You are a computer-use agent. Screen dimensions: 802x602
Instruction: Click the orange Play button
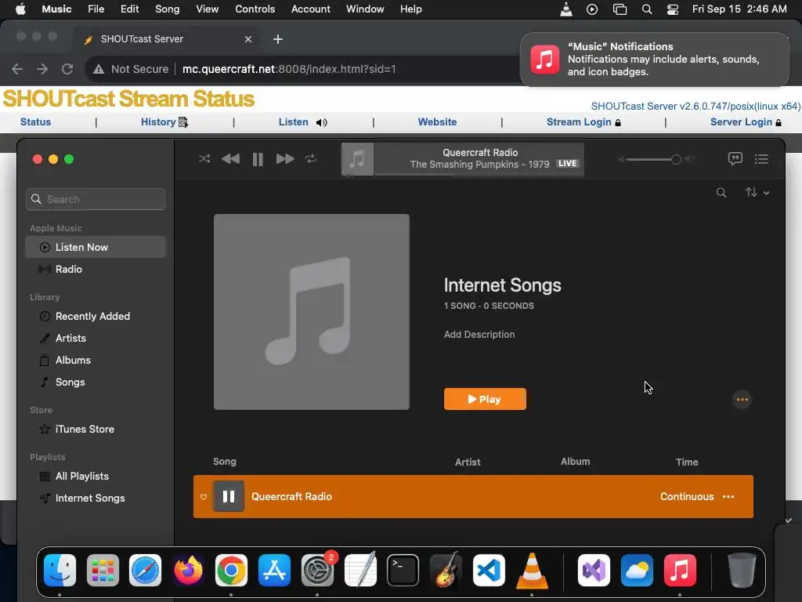click(485, 399)
